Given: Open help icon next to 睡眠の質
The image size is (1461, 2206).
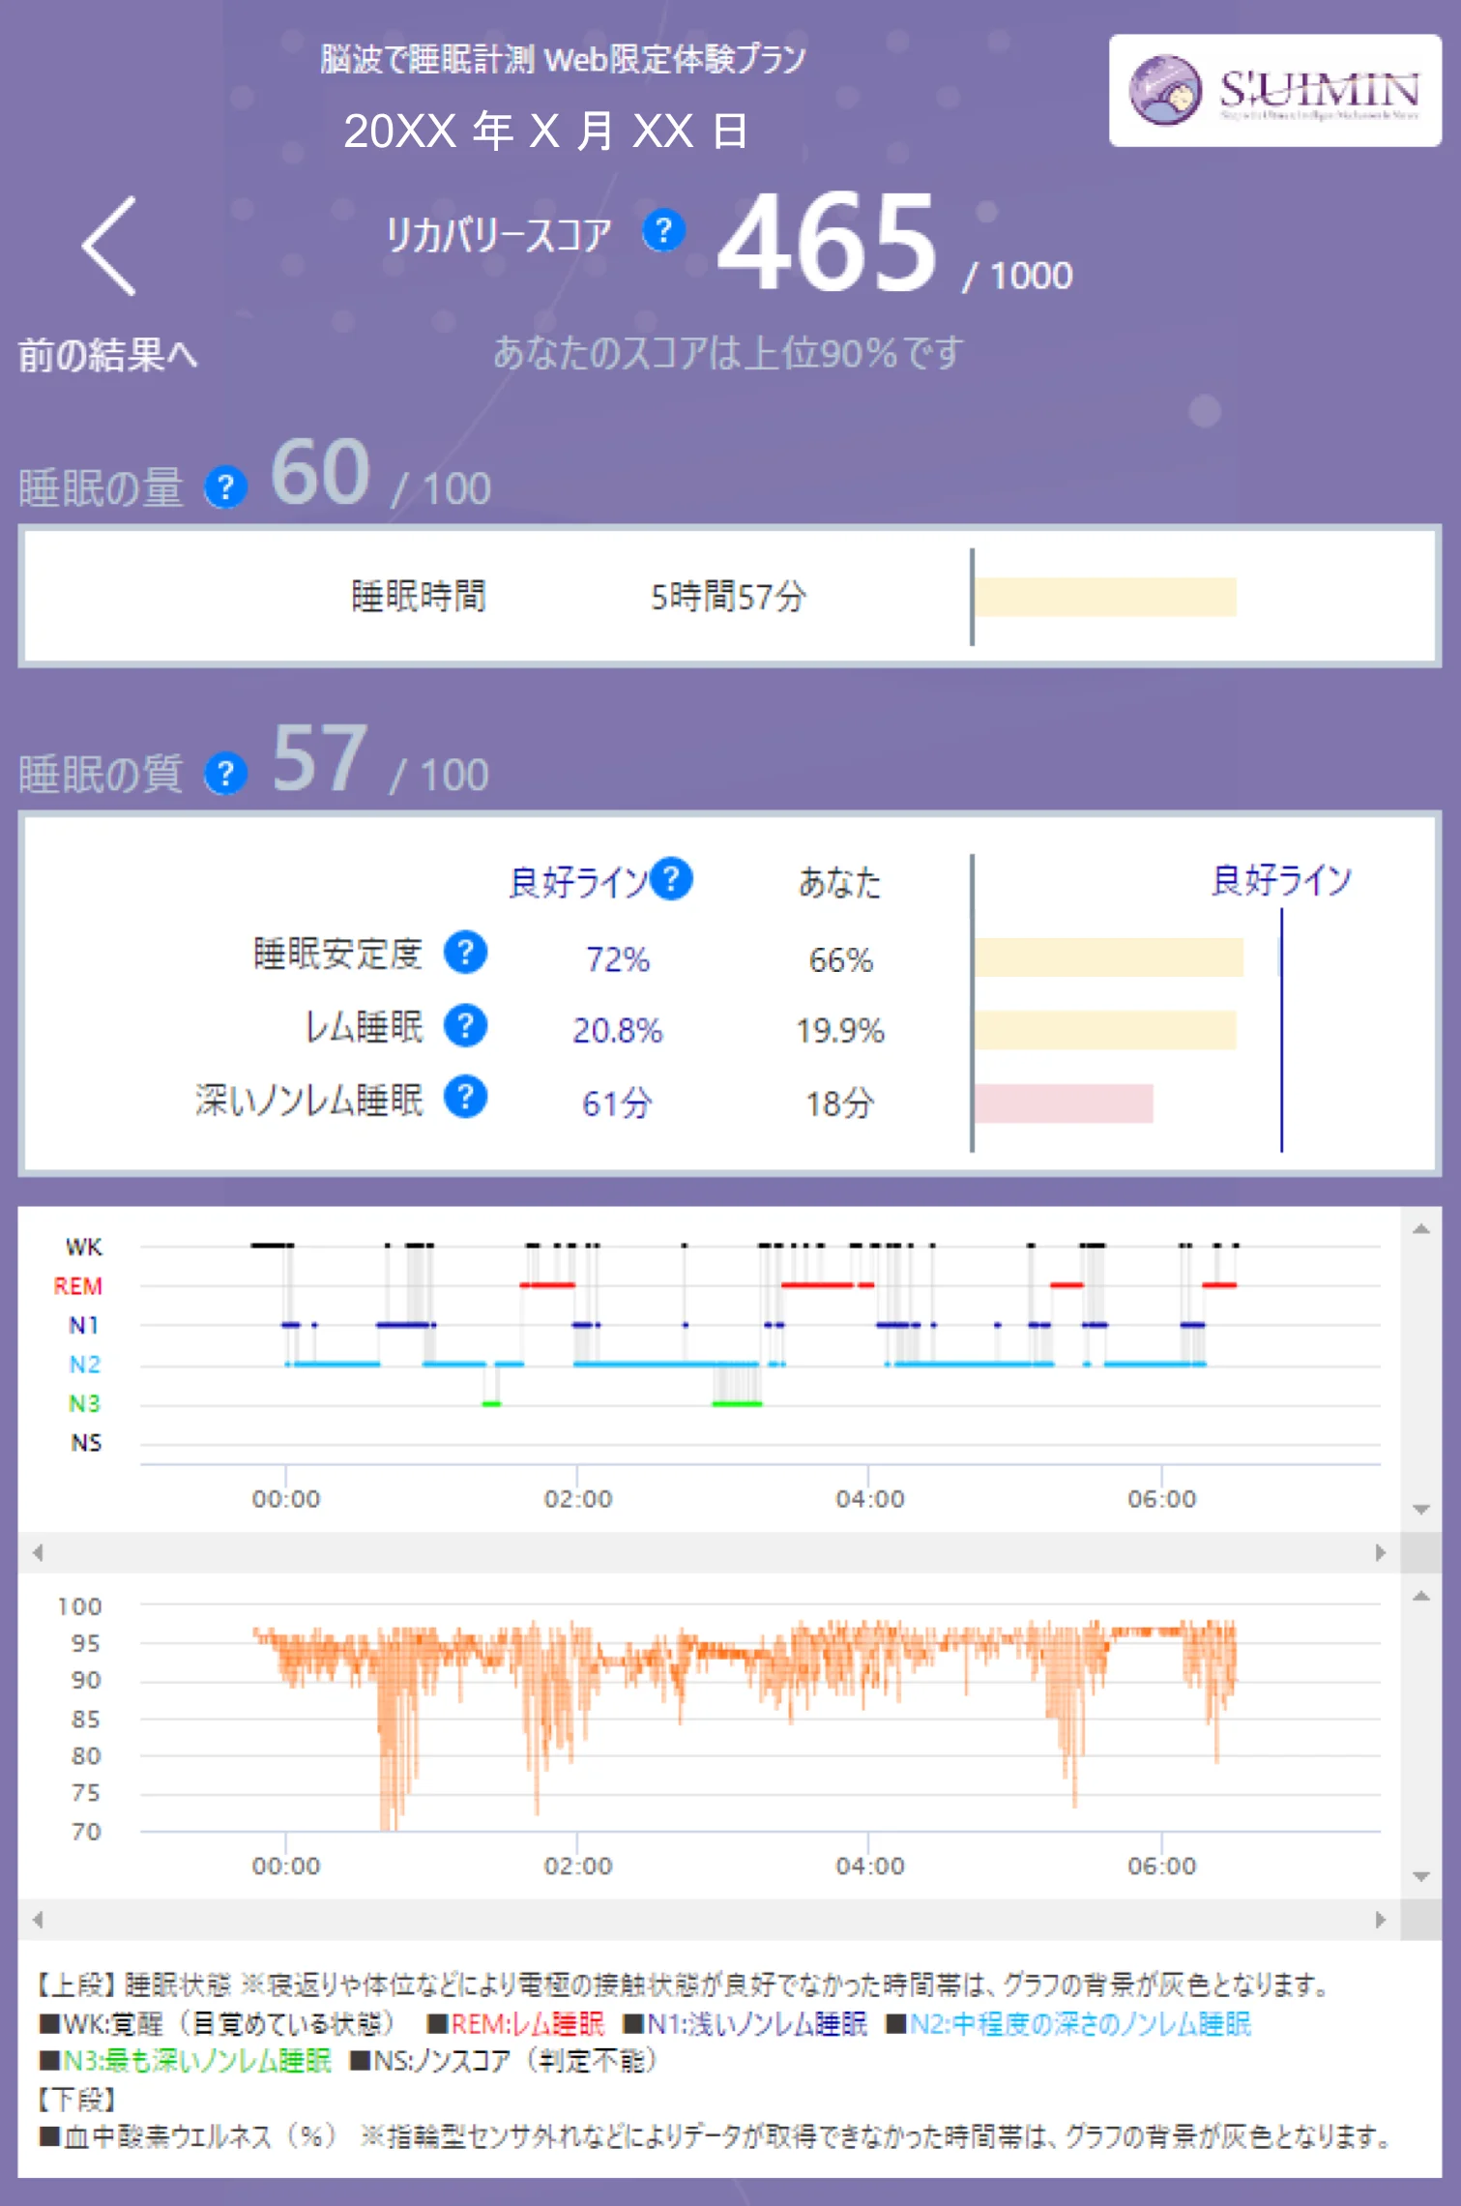Looking at the screenshot, I should 225,774.
